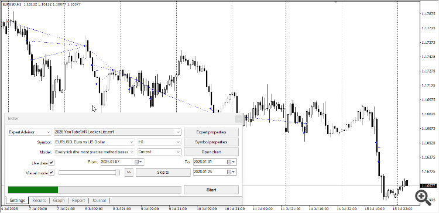This screenshot has width=439, height=213.
Task: Click the magnifier zoom icon on the chart
Action: (423, 197)
